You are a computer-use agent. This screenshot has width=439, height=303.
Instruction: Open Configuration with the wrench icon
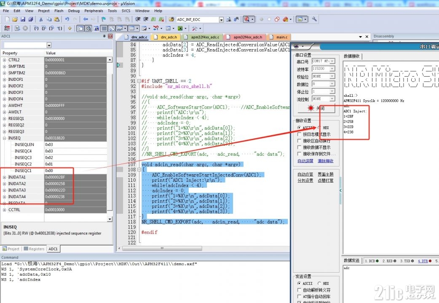coord(314,19)
